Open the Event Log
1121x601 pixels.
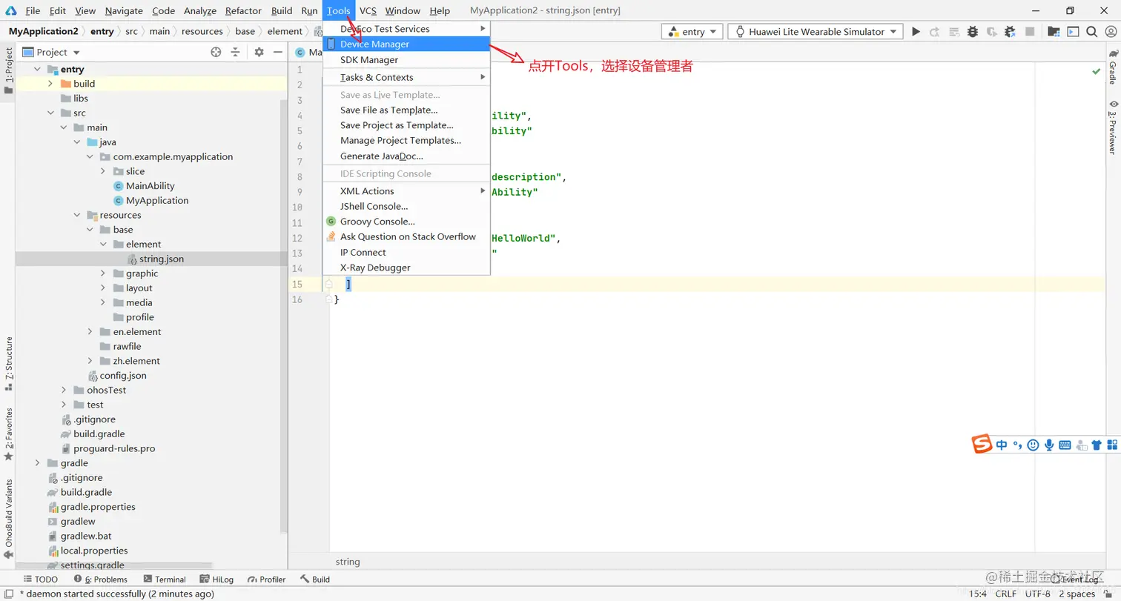(x=1077, y=580)
